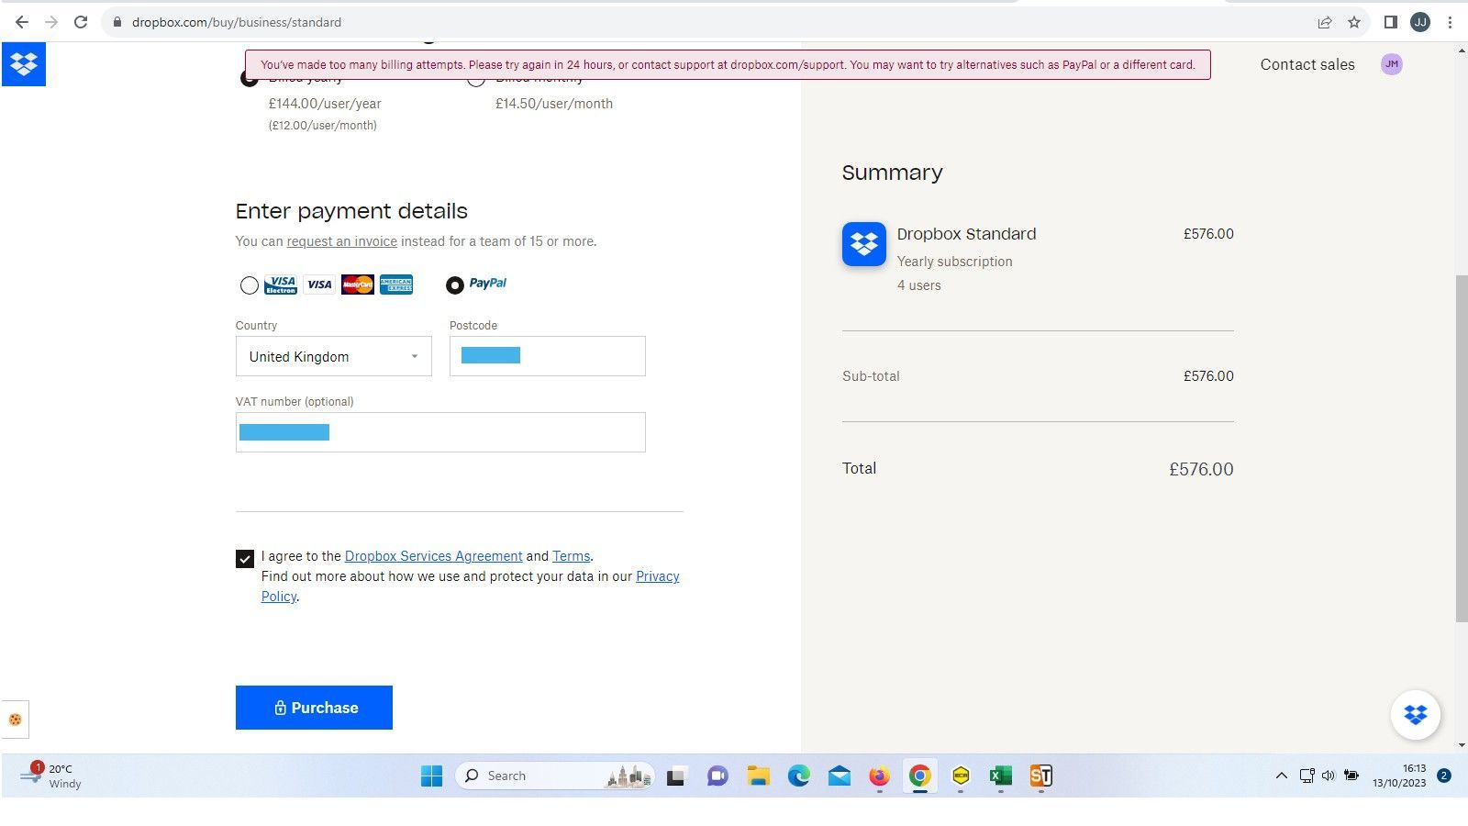Select the credit card payment option
1468x826 pixels.
tap(249, 285)
